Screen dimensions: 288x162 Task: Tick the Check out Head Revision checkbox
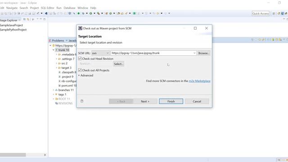pos(80,58)
